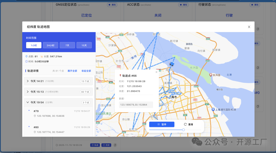Collapse the 今天 19:54 track group
276x153 pixels.
point(28,102)
